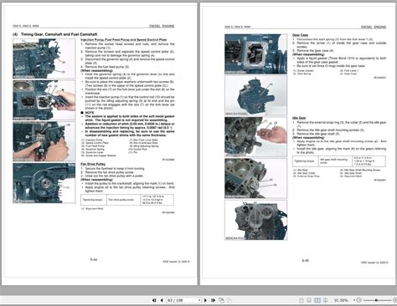Viewport: 397px width, 306px height.
Task: Switch to single page view
Action: click(x=302, y=300)
